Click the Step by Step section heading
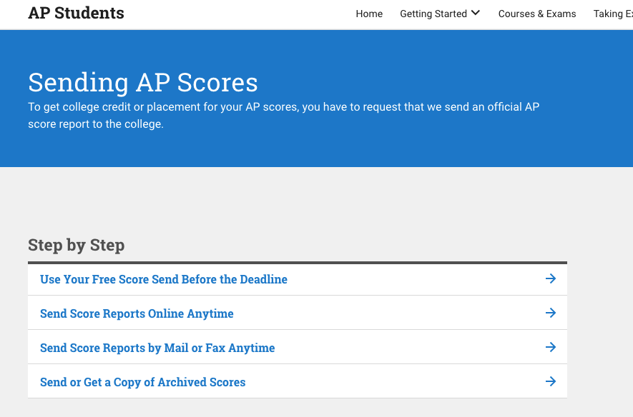This screenshot has width=633, height=417. point(77,245)
